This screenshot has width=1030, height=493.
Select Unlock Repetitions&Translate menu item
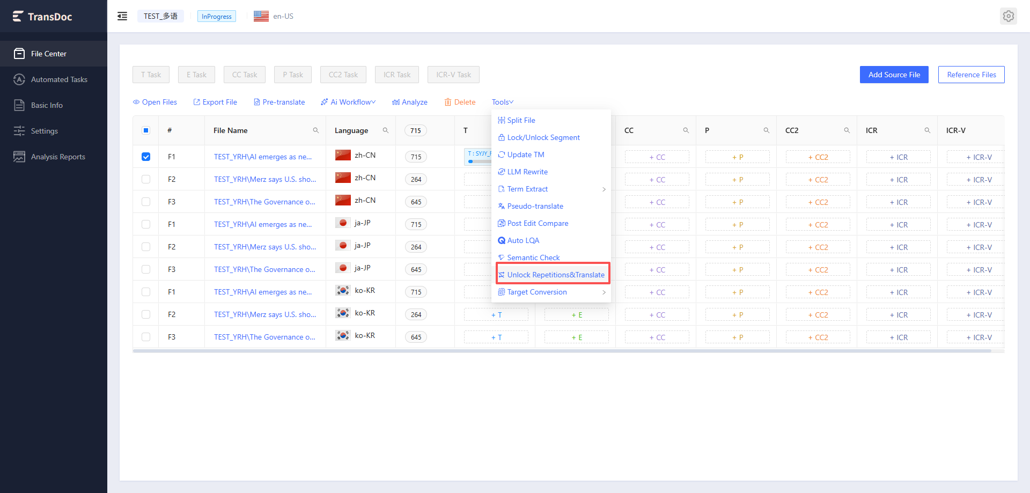[551, 275]
